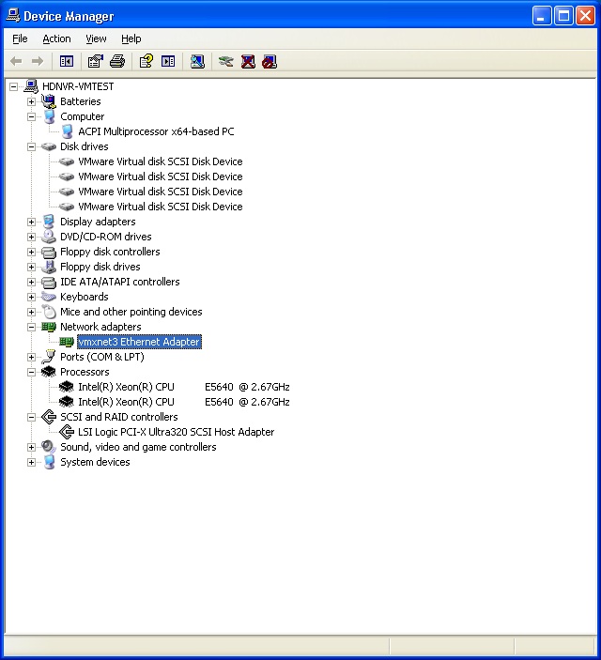Select the Floppy disk controllers icon

pyautogui.click(x=49, y=252)
